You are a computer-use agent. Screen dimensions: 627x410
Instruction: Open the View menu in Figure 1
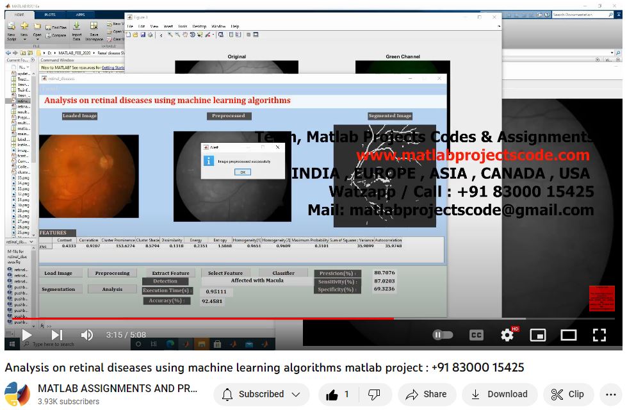pyautogui.click(x=154, y=26)
